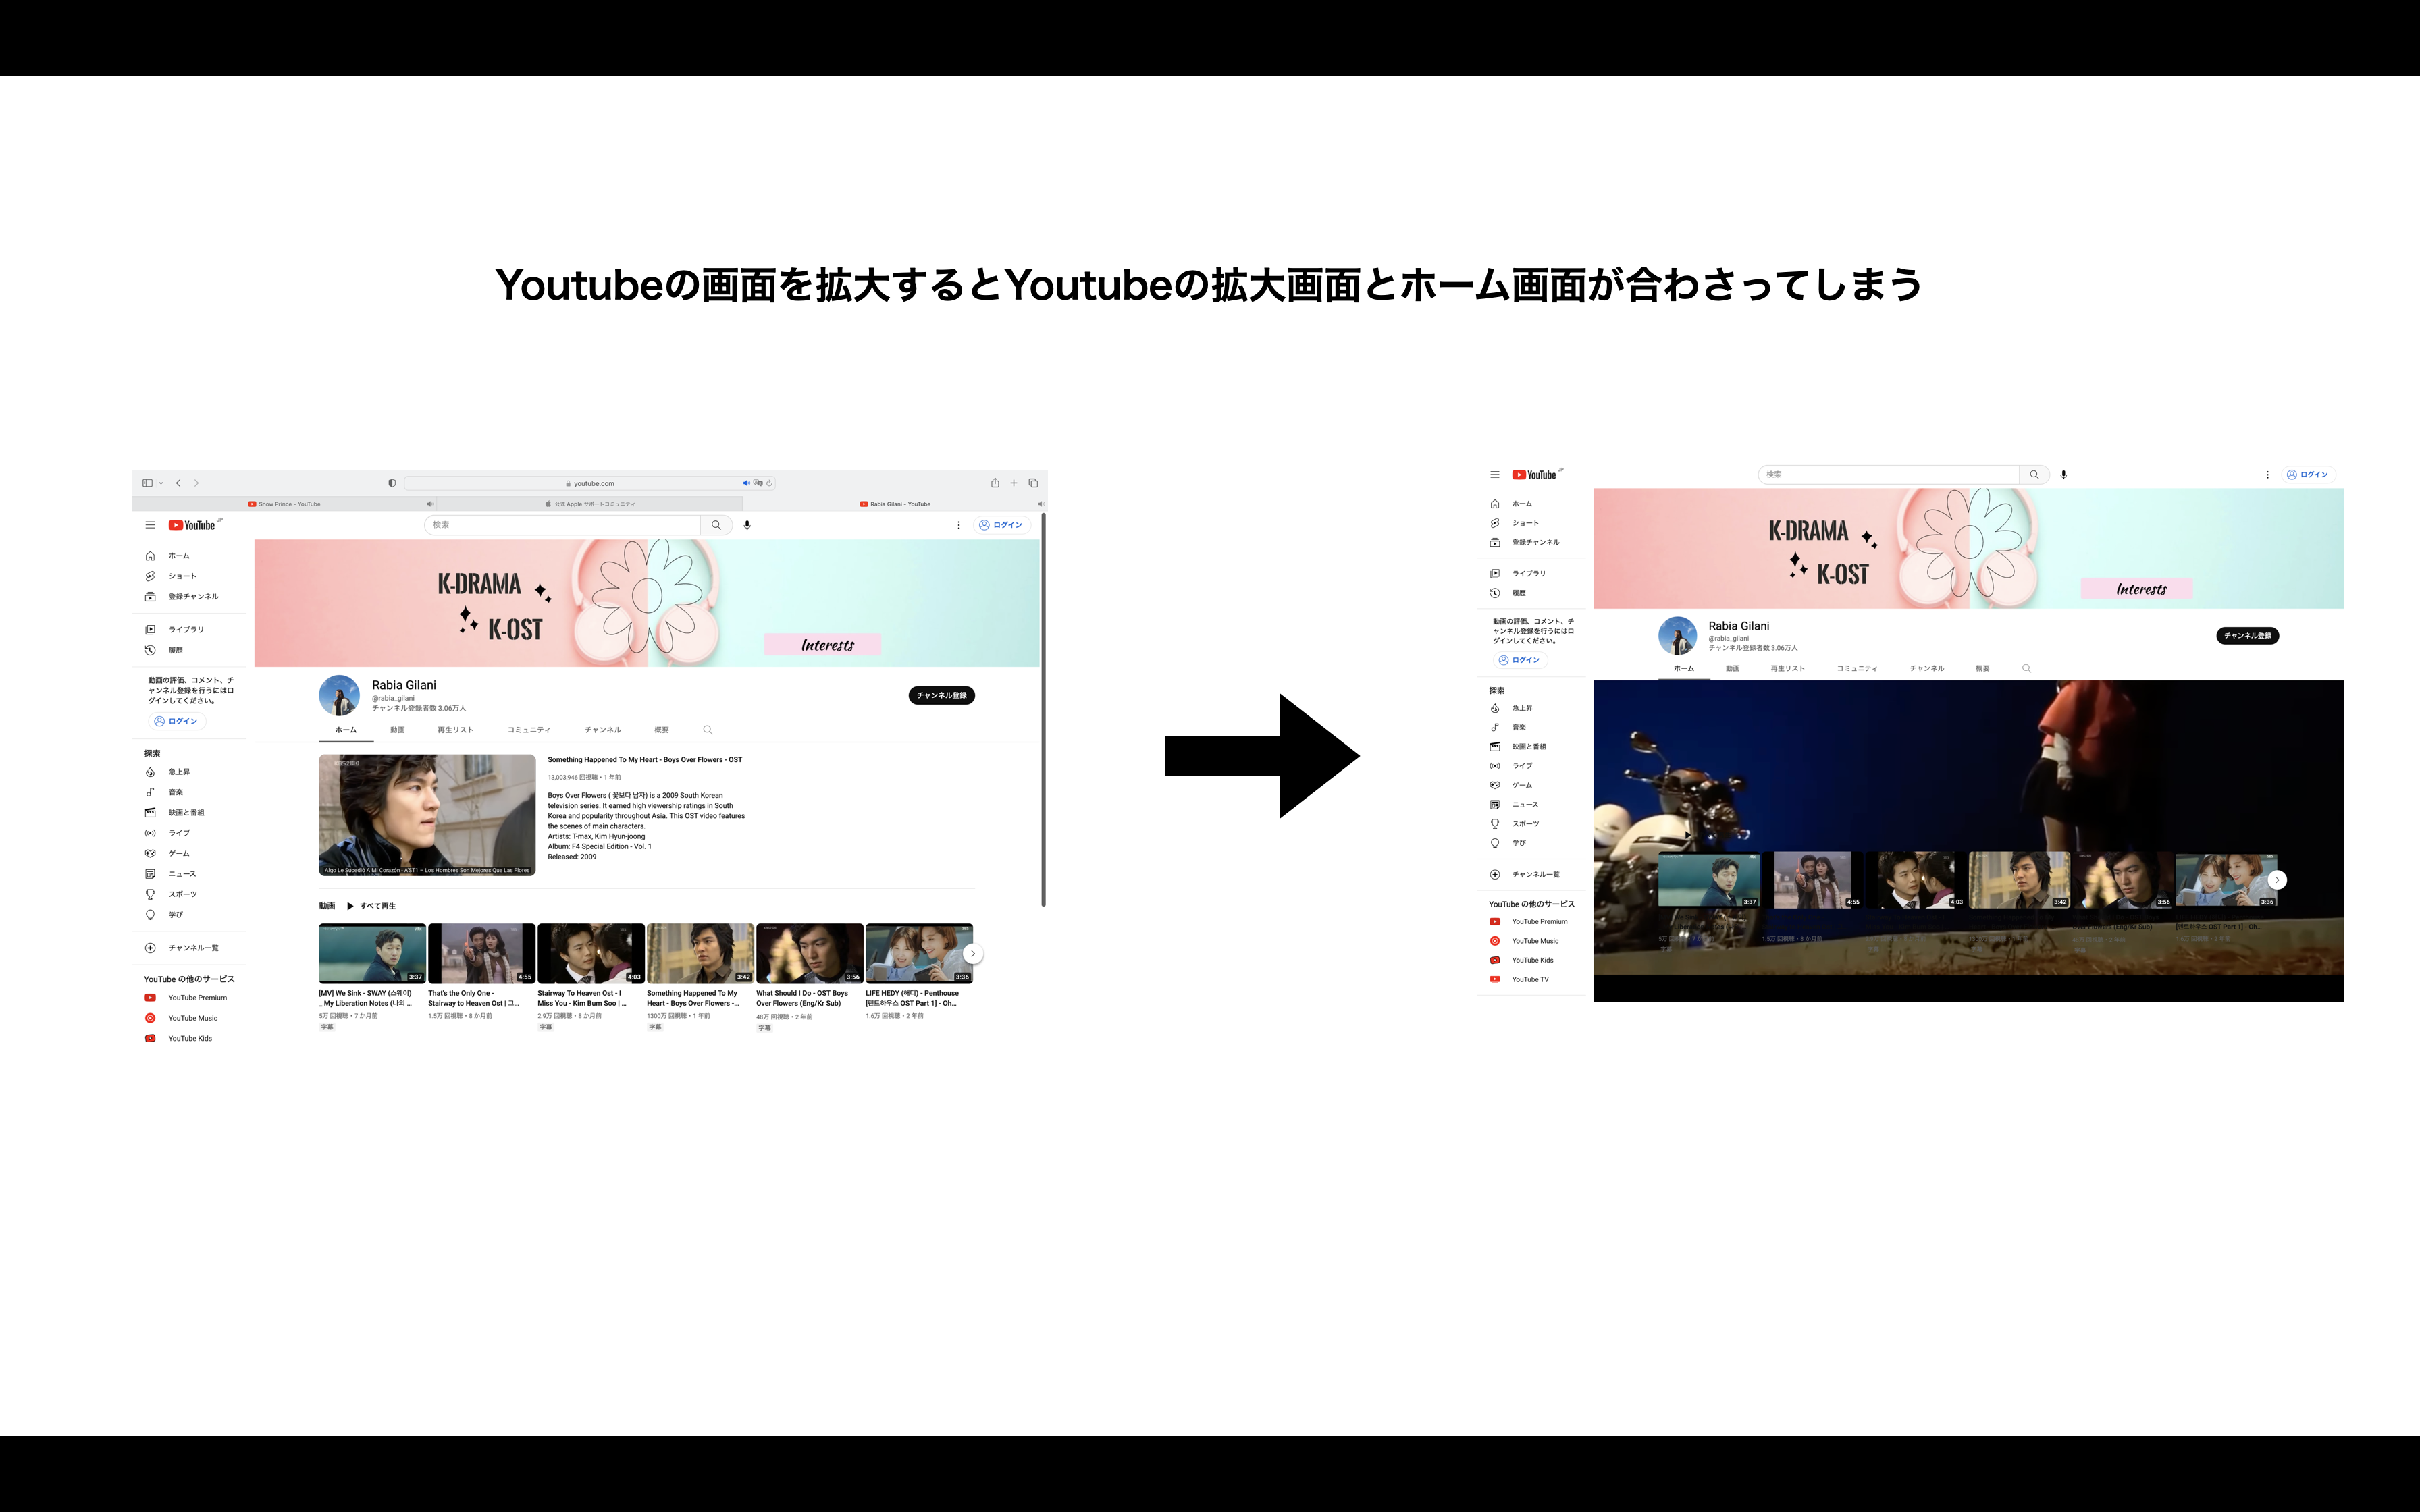2420x1512 pixels.
Task: Click Safari's sidebar toggle icon
Action: (x=147, y=483)
